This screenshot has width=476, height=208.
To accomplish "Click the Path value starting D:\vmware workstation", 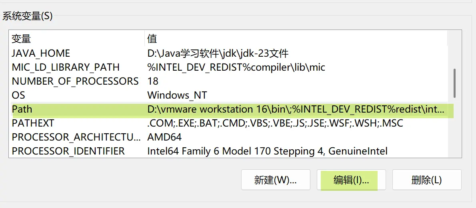I will (296, 109).
